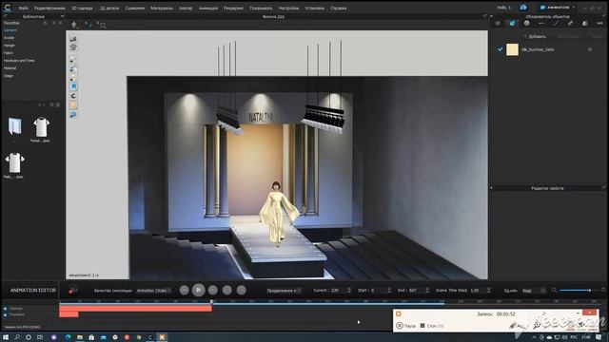This screenshot has width=609, height=342.
Task: Open the parent folder thumbnail in library
Action: click(15, 126)
